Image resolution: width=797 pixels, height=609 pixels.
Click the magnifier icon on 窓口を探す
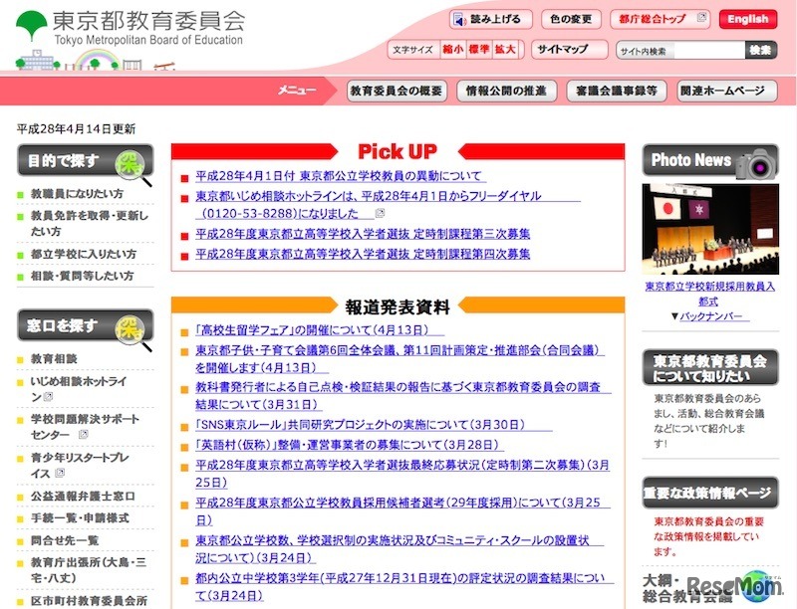(x=133, y=331)
